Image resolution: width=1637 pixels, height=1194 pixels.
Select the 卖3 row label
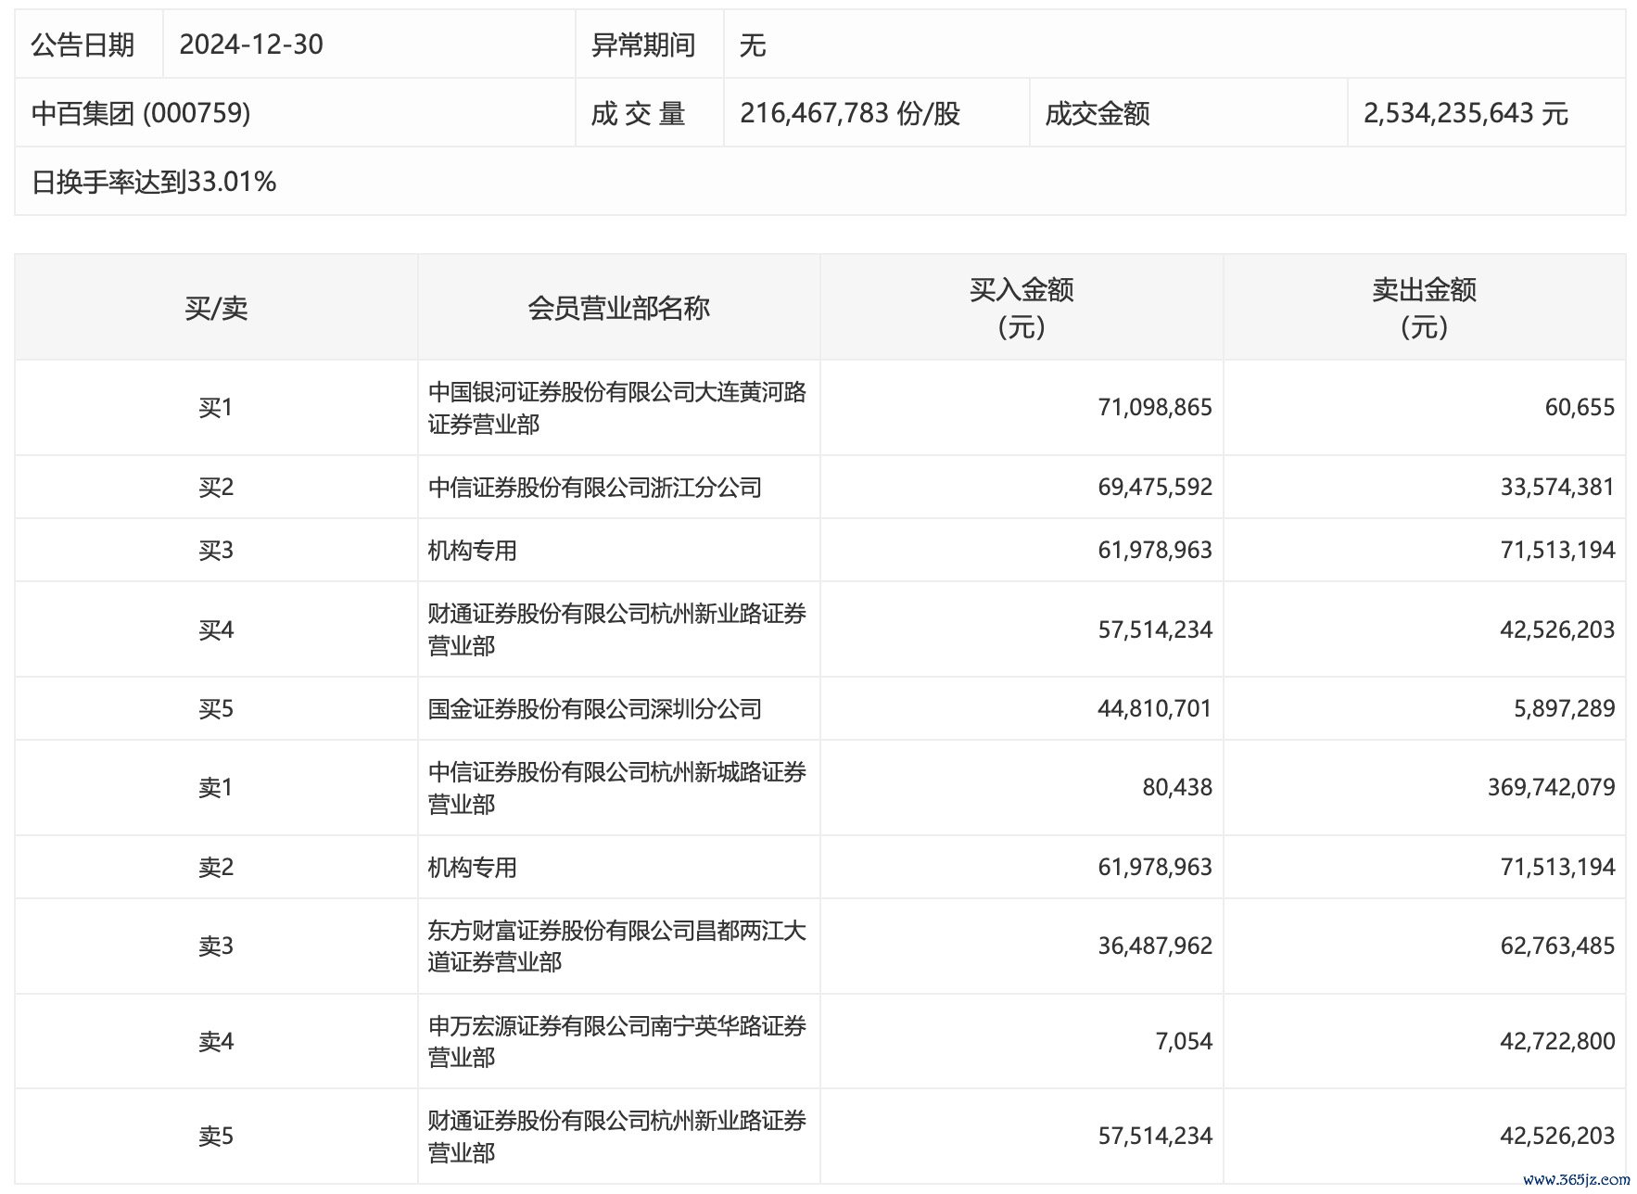coord(216,946)
